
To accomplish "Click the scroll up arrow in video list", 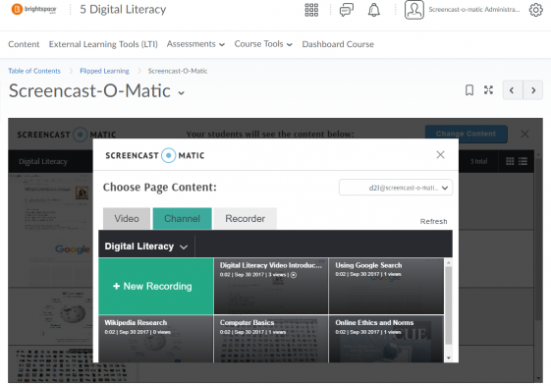I will coord(449,262).
